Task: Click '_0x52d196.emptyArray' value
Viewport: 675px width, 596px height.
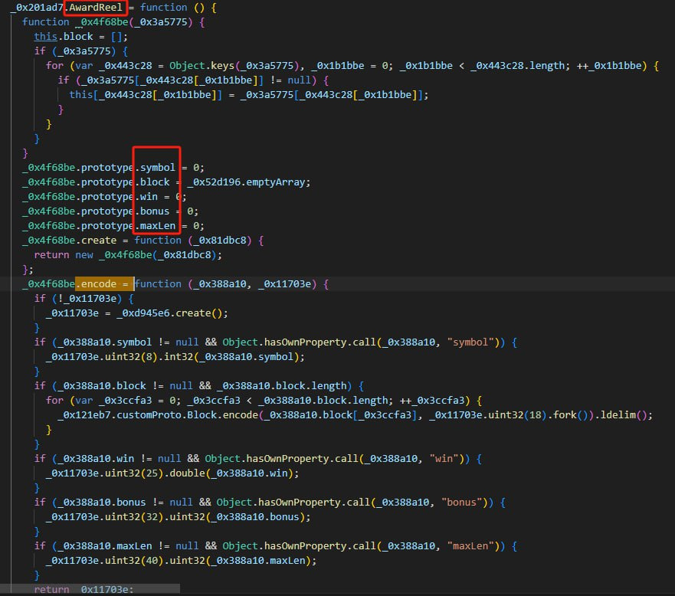Action: point(246,182)
